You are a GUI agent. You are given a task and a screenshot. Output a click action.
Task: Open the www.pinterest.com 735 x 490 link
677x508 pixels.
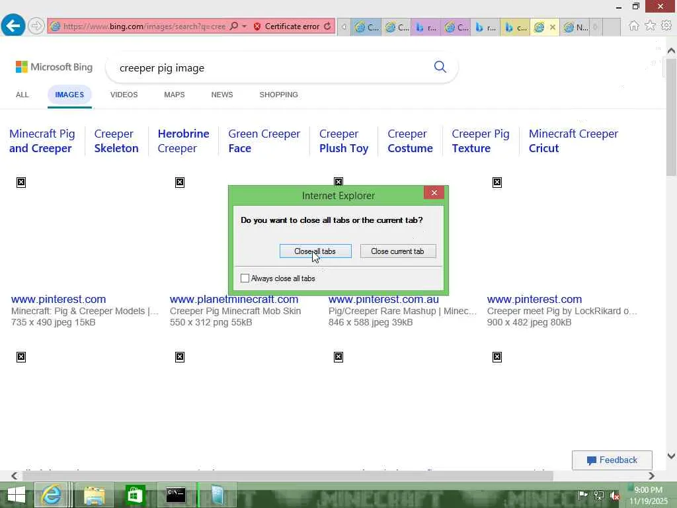point(58,299)
